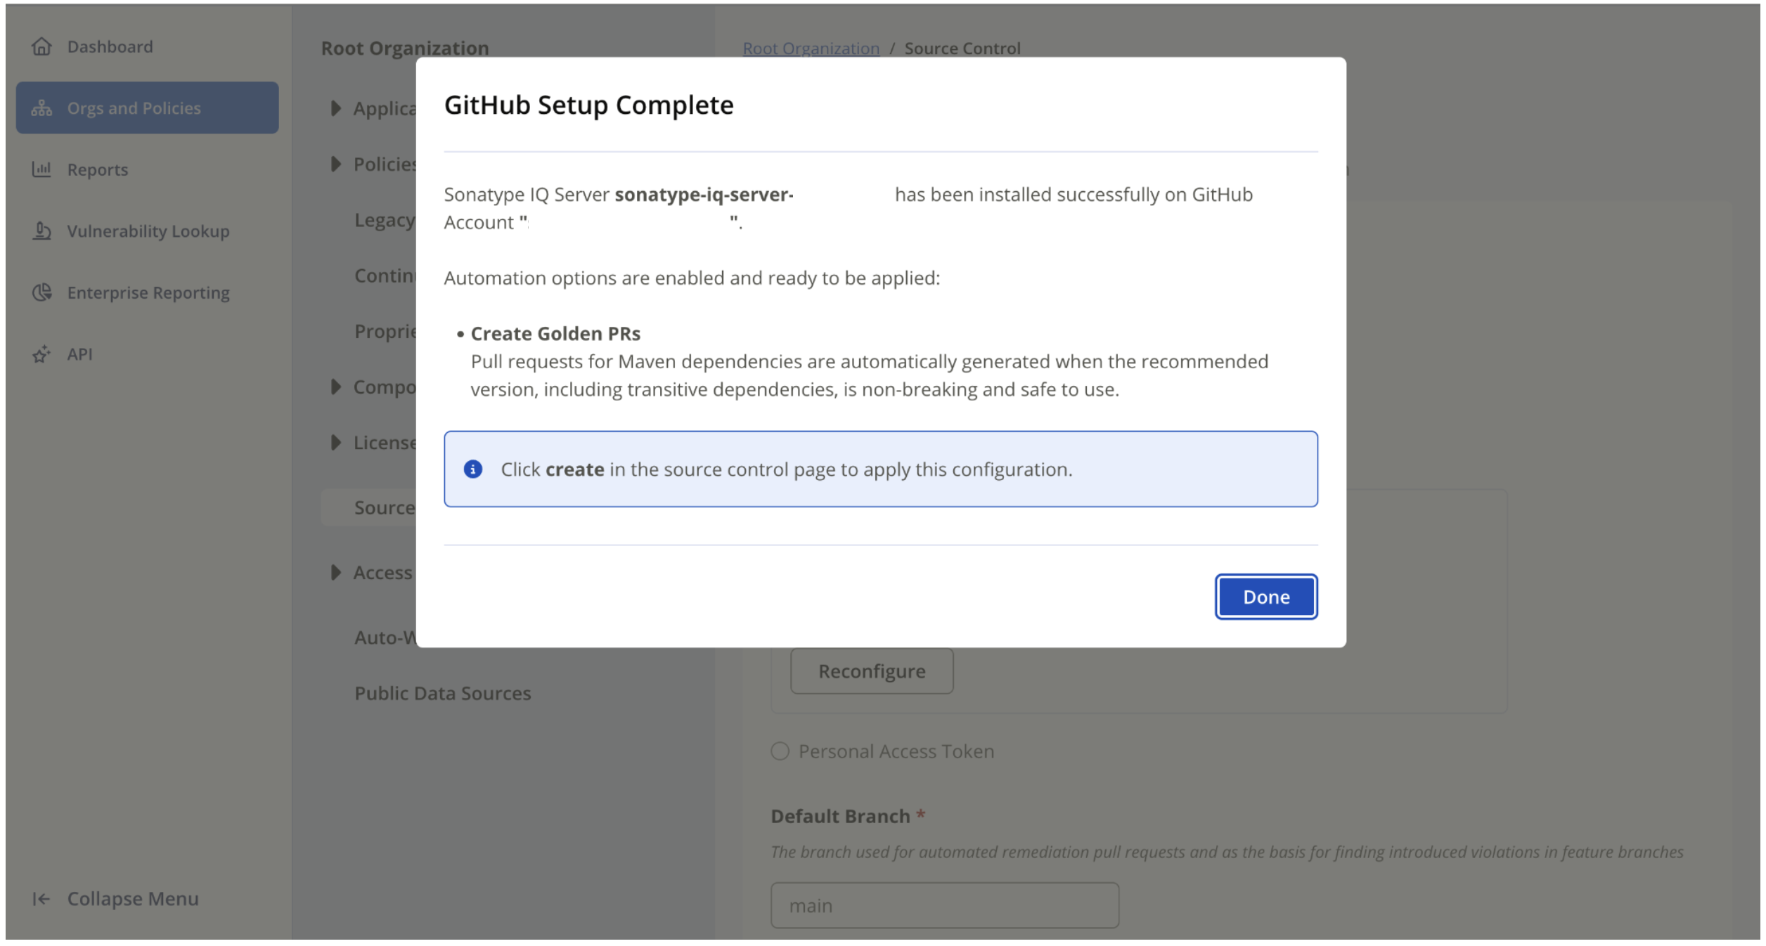Click the Default Branch input field
1766x946 pixels.
[944, 905]
